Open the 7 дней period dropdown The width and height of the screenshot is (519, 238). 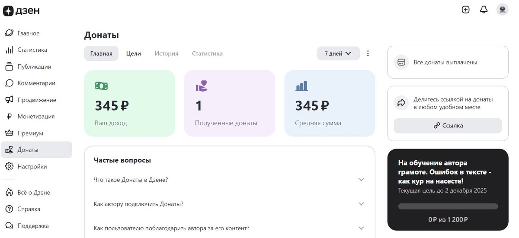pyautogui.click(x=338, y=54)
